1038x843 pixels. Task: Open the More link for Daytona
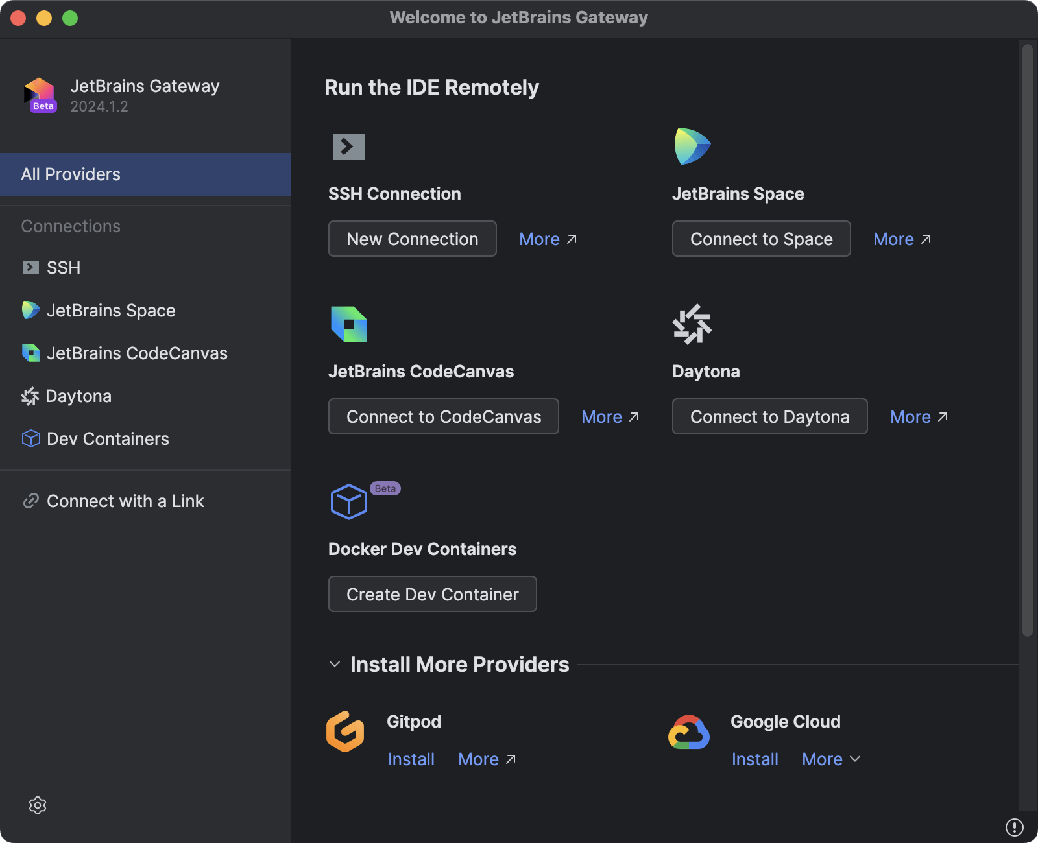click(x=919, y=417)
